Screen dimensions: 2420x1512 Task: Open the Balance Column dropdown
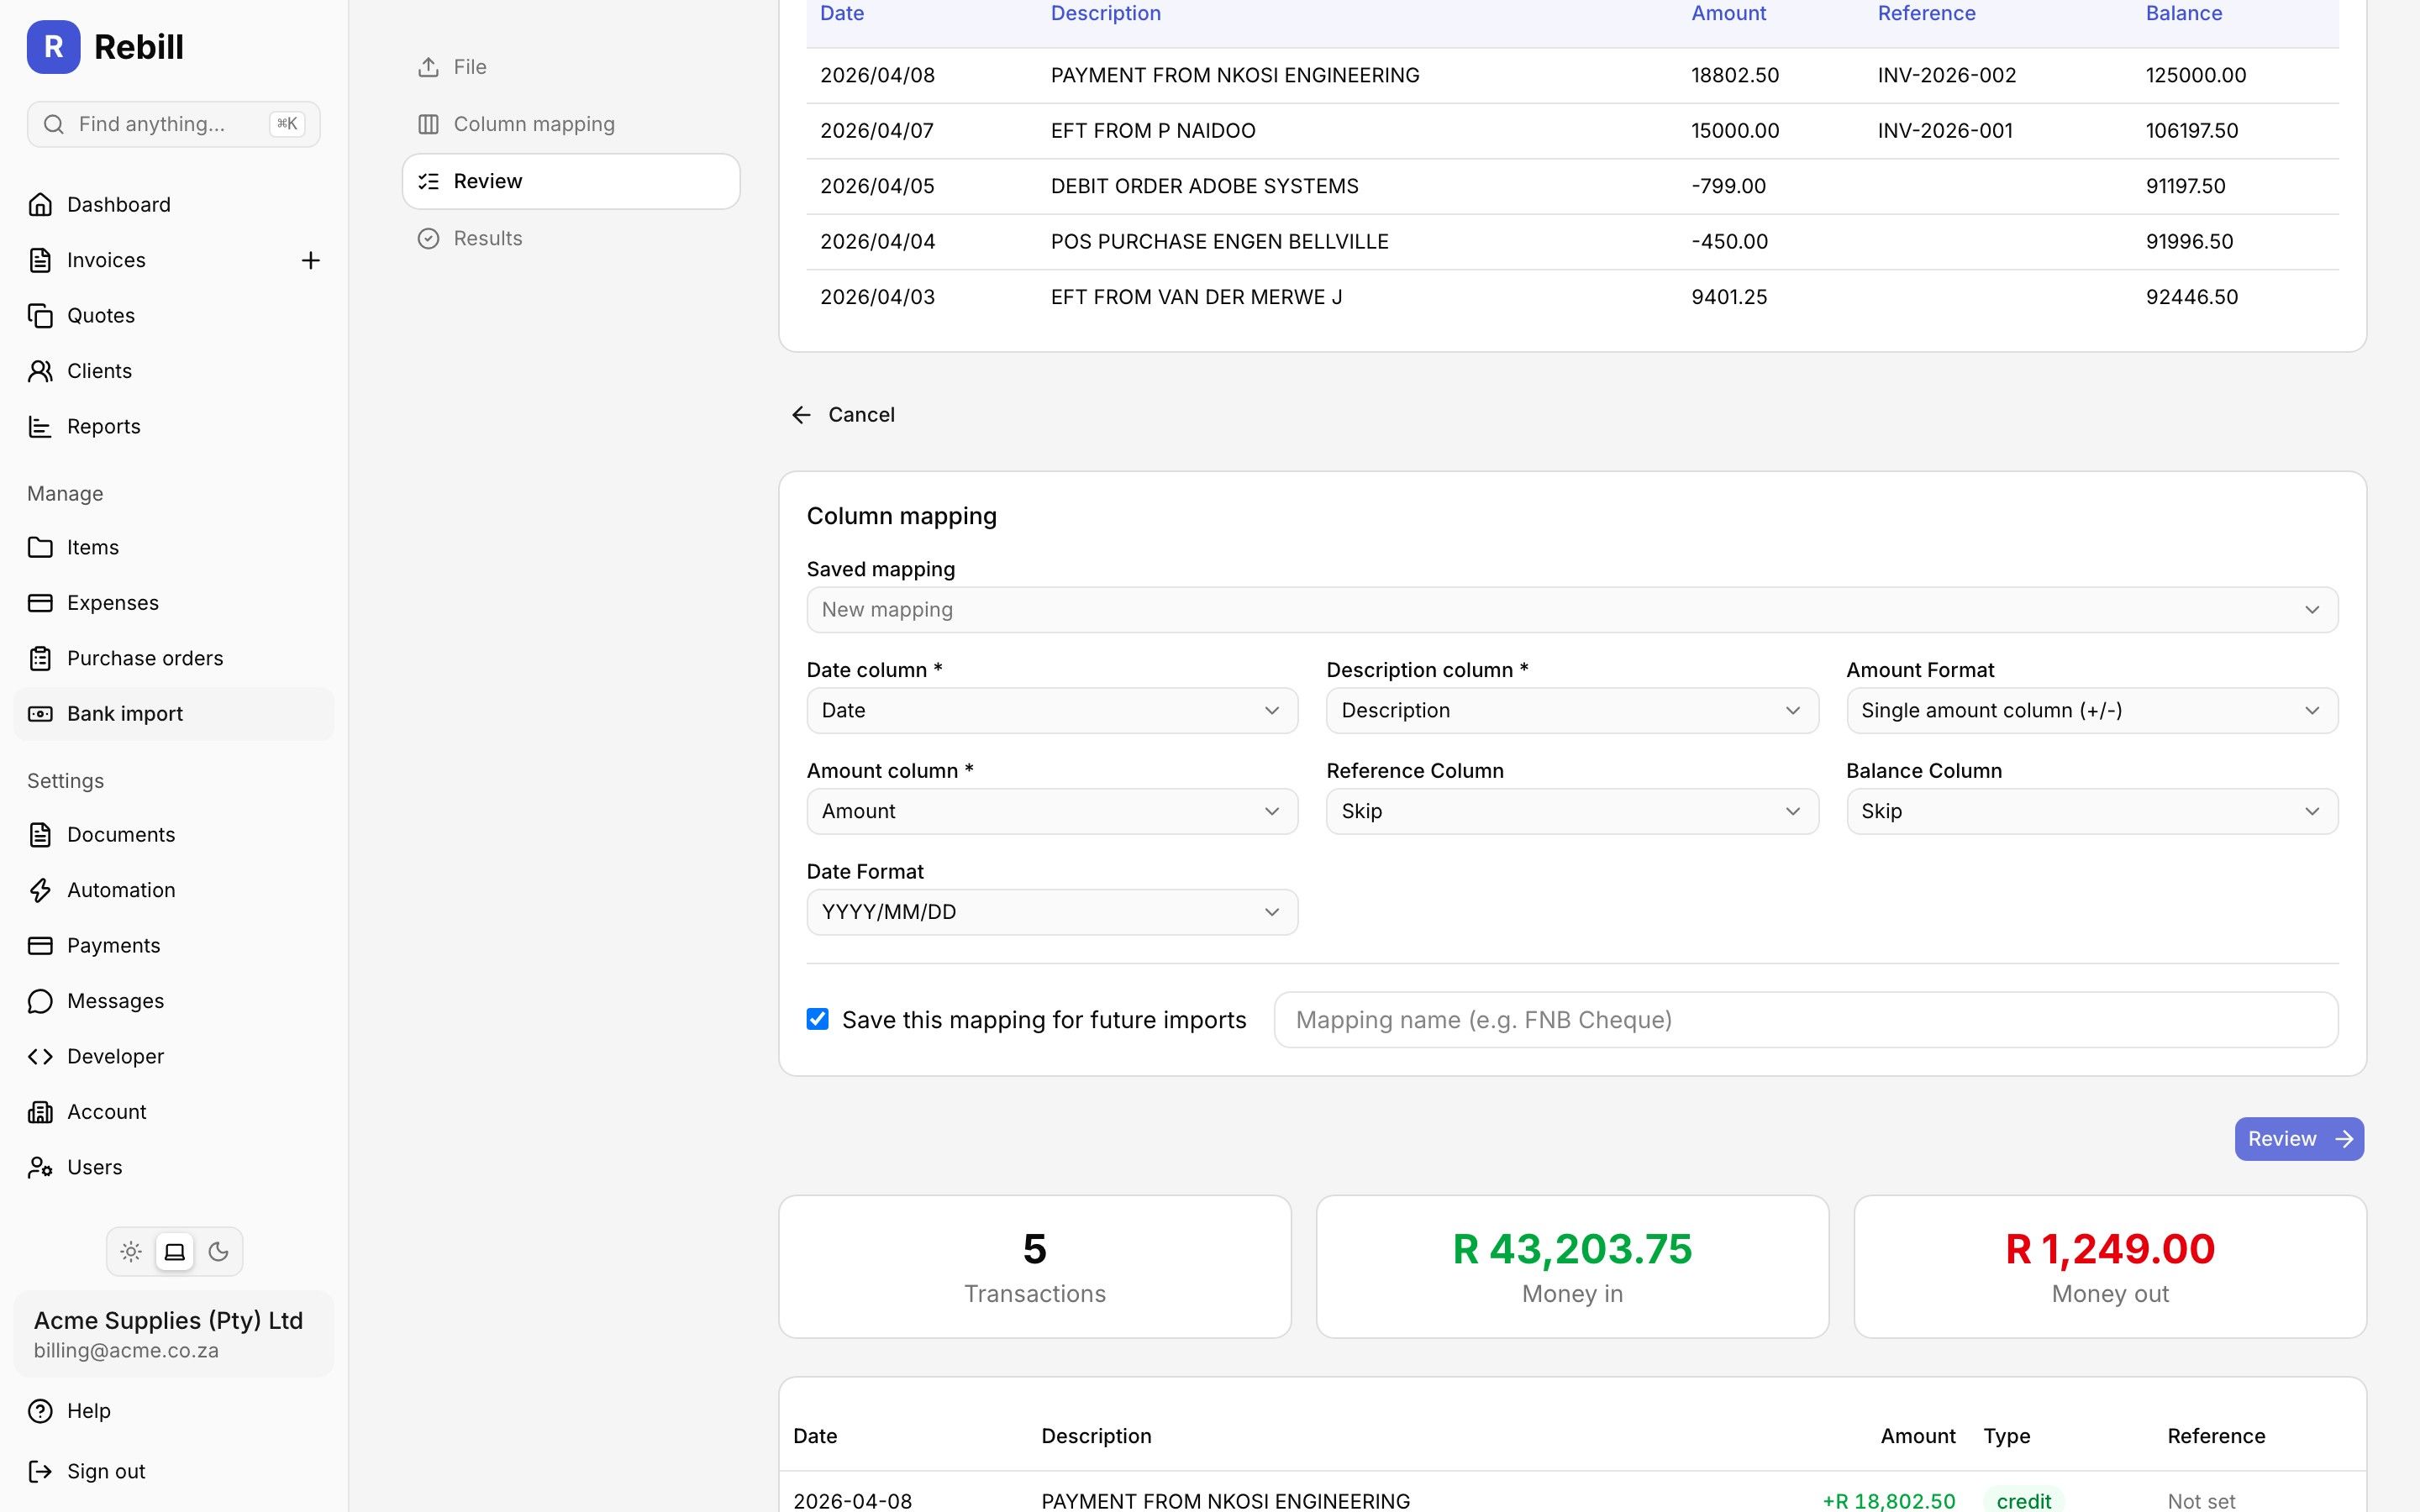point(2092,812)
